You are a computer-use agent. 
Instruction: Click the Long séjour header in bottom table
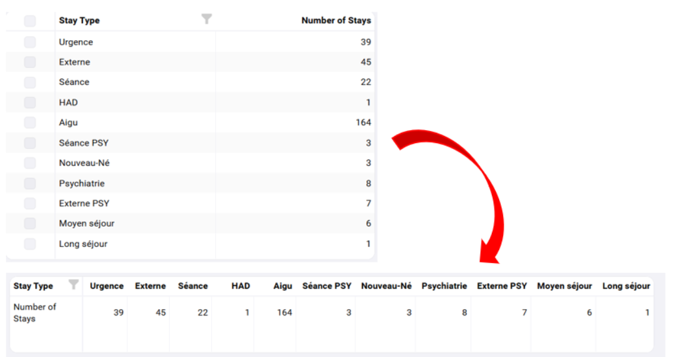[626, 286]
